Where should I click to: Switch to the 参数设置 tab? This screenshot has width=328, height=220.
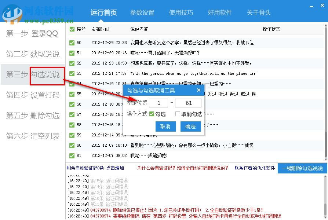pyautogui.click(x=142, y=12)
